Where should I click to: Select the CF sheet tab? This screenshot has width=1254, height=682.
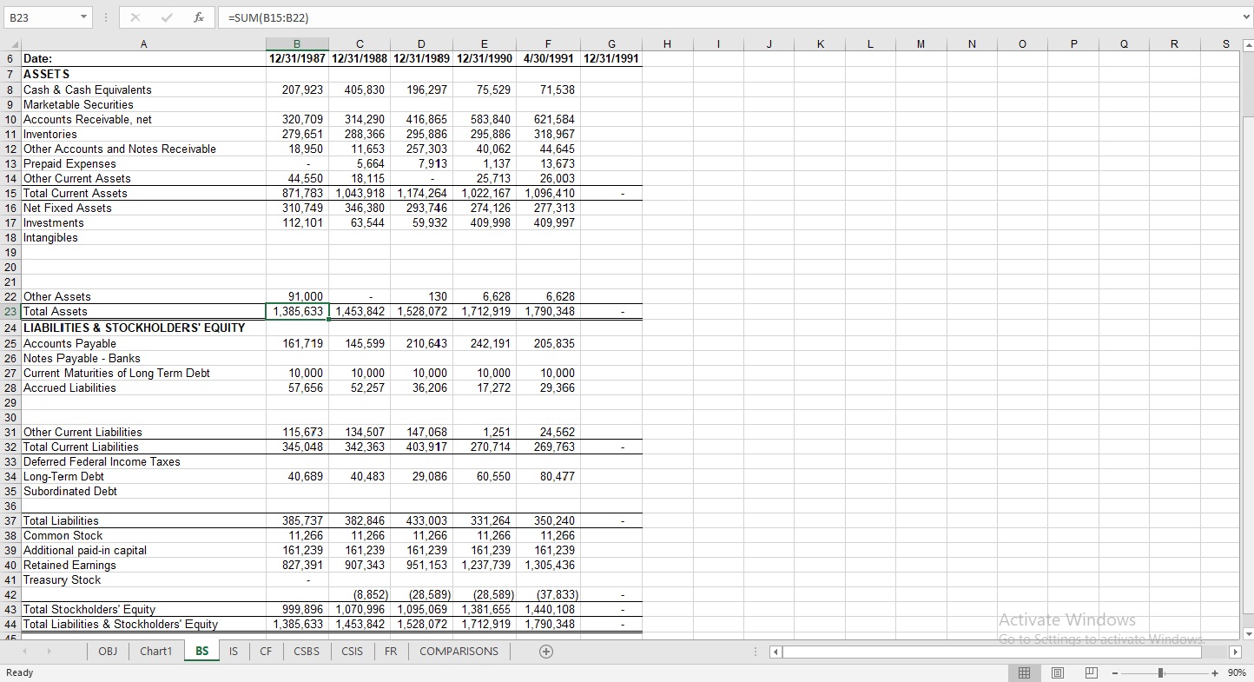pyautogui.click(x=266, y=651)
